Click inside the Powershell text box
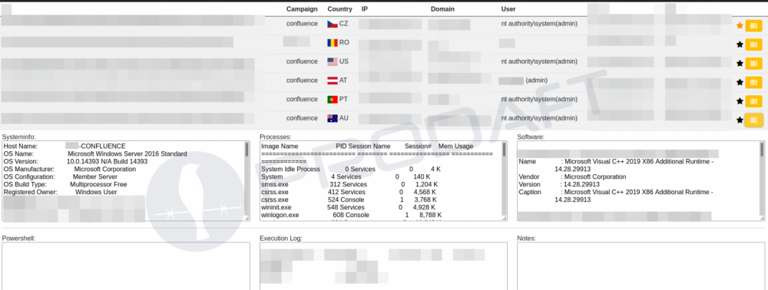Screen dimensions: 768x290 (126, 266)
